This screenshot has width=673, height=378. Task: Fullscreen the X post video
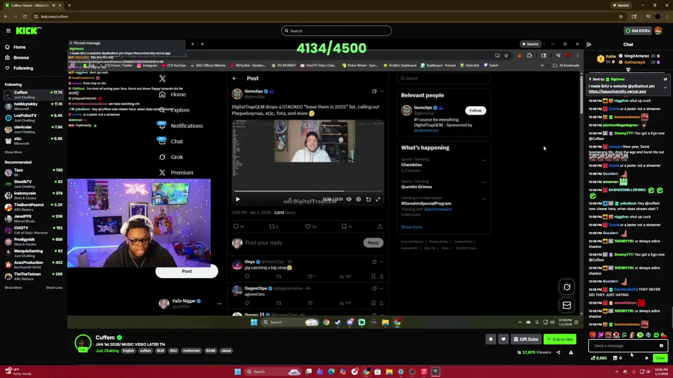click(378, 199)
